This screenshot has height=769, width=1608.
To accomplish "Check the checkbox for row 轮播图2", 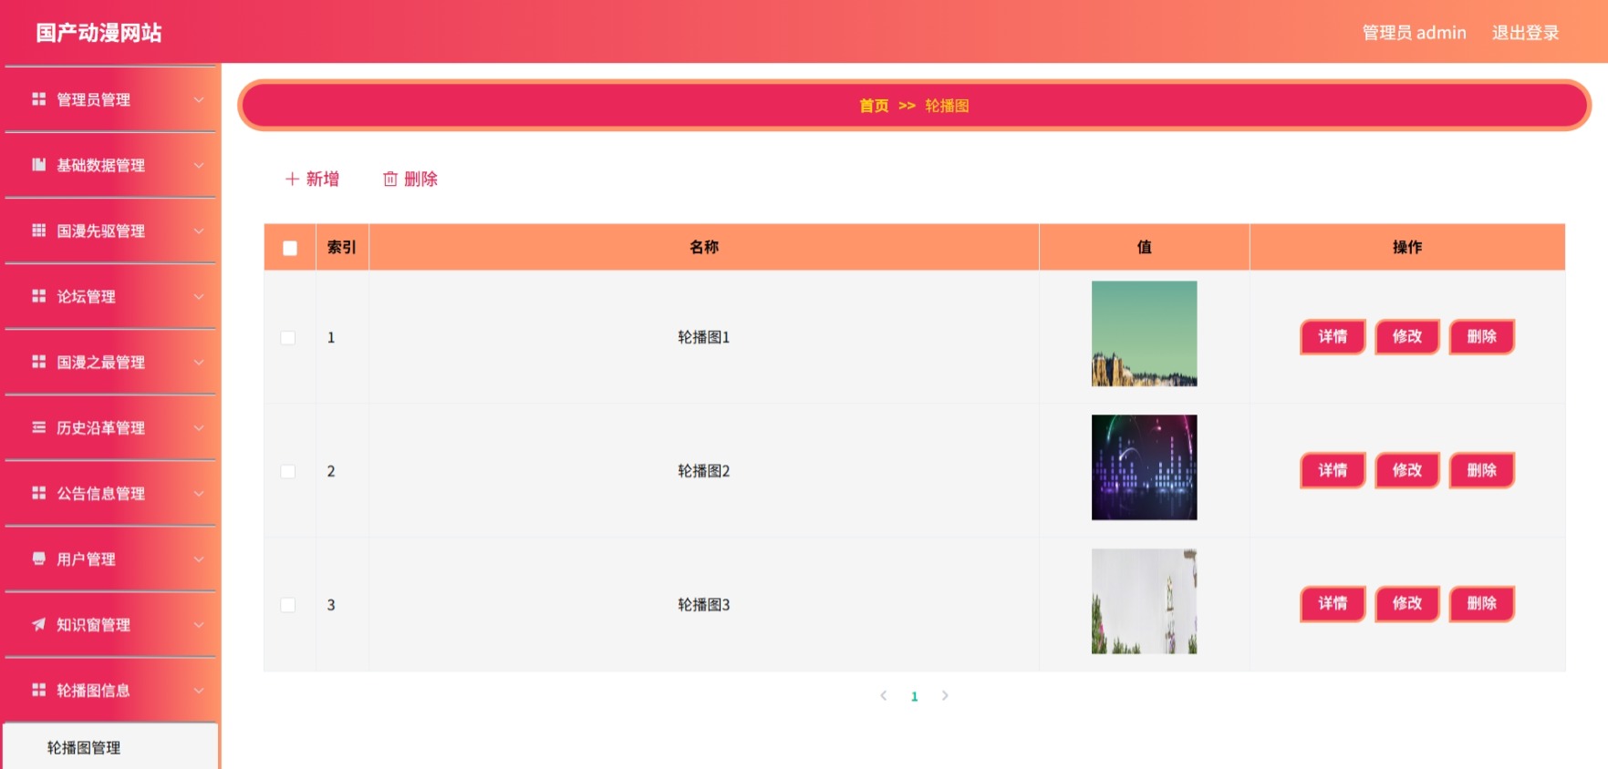I will pyautogui.click(x=288, y=471).
